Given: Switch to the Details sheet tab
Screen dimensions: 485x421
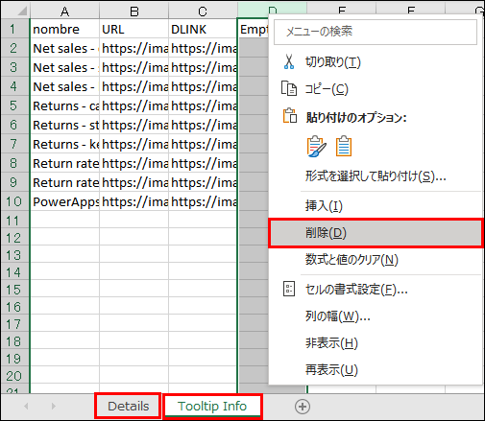Looking at the screenshot, I should (128, 407).
